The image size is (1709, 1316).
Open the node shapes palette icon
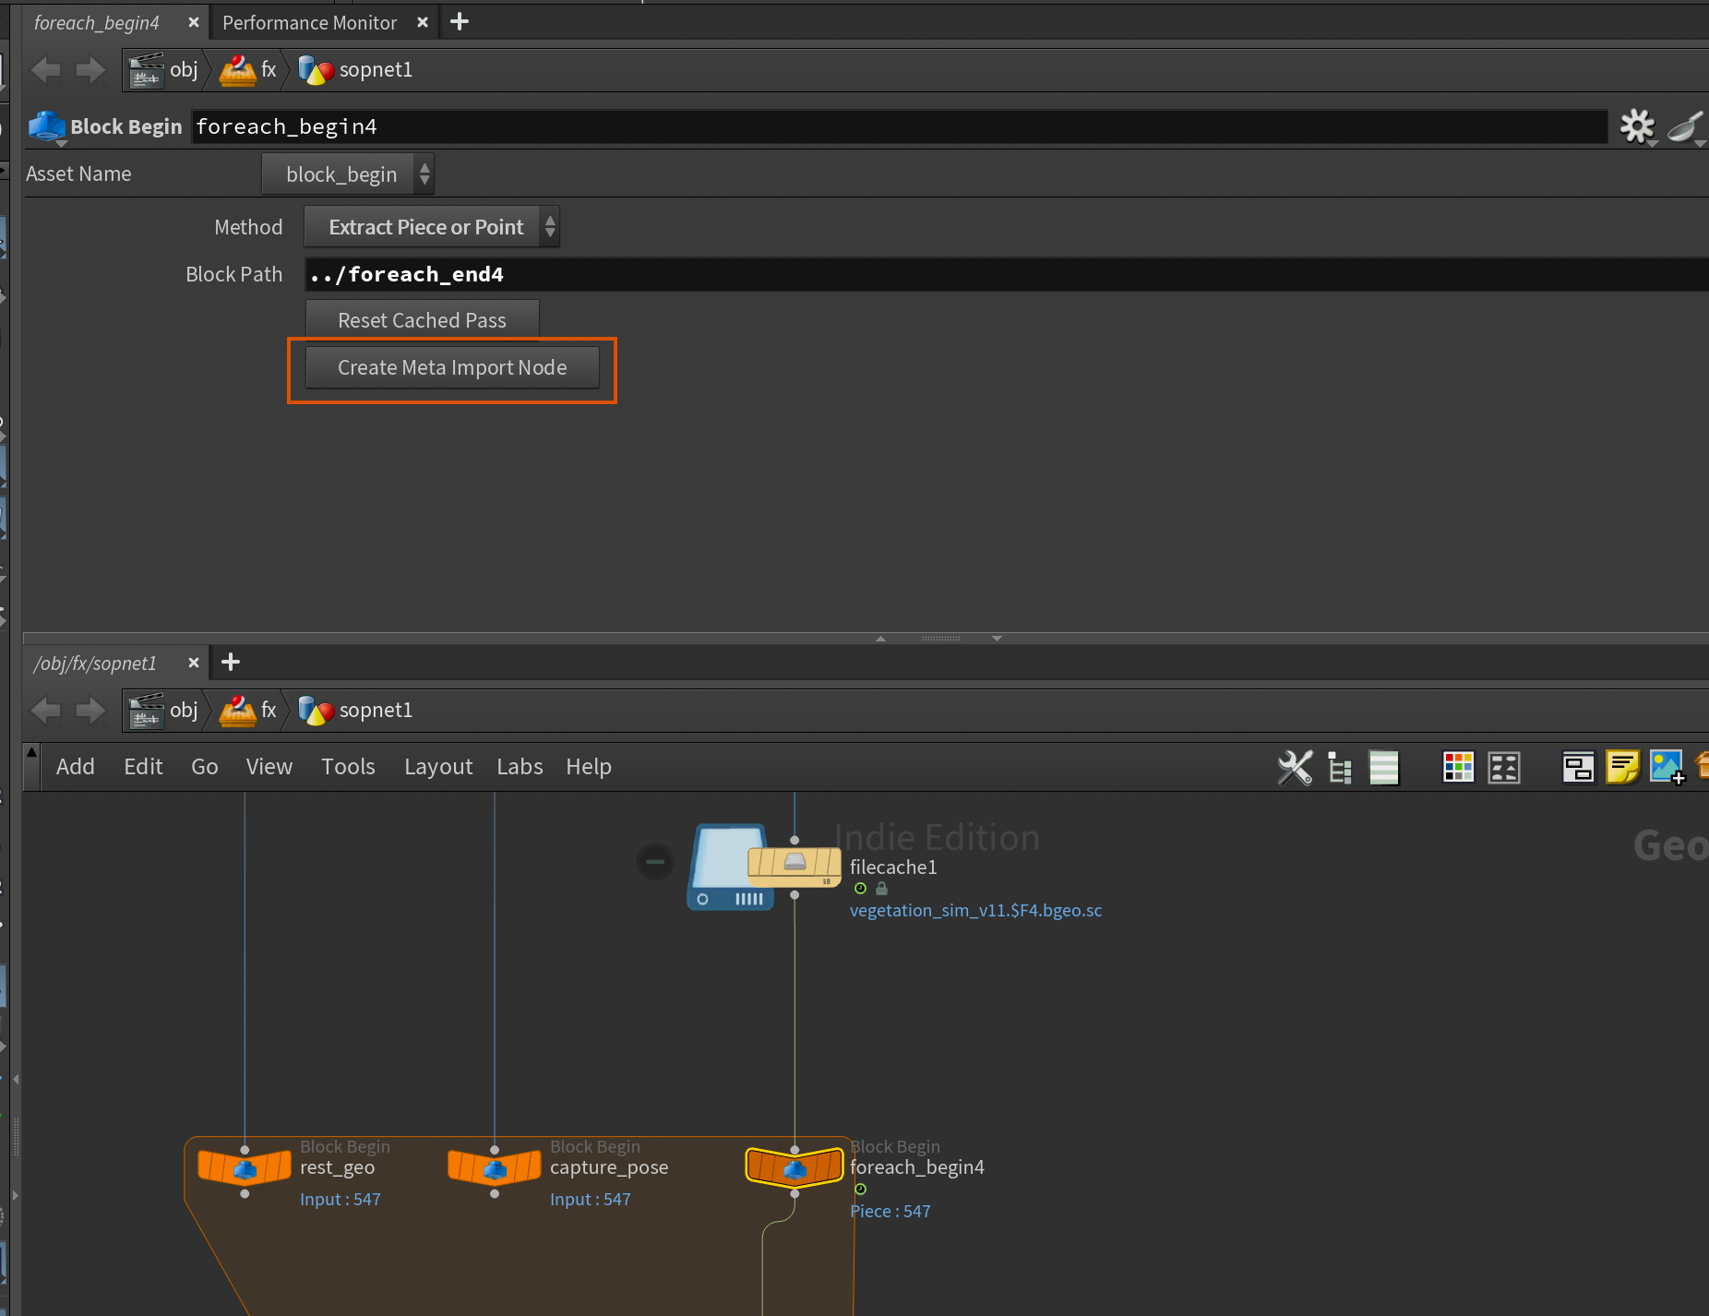(x=1504, y=767)
